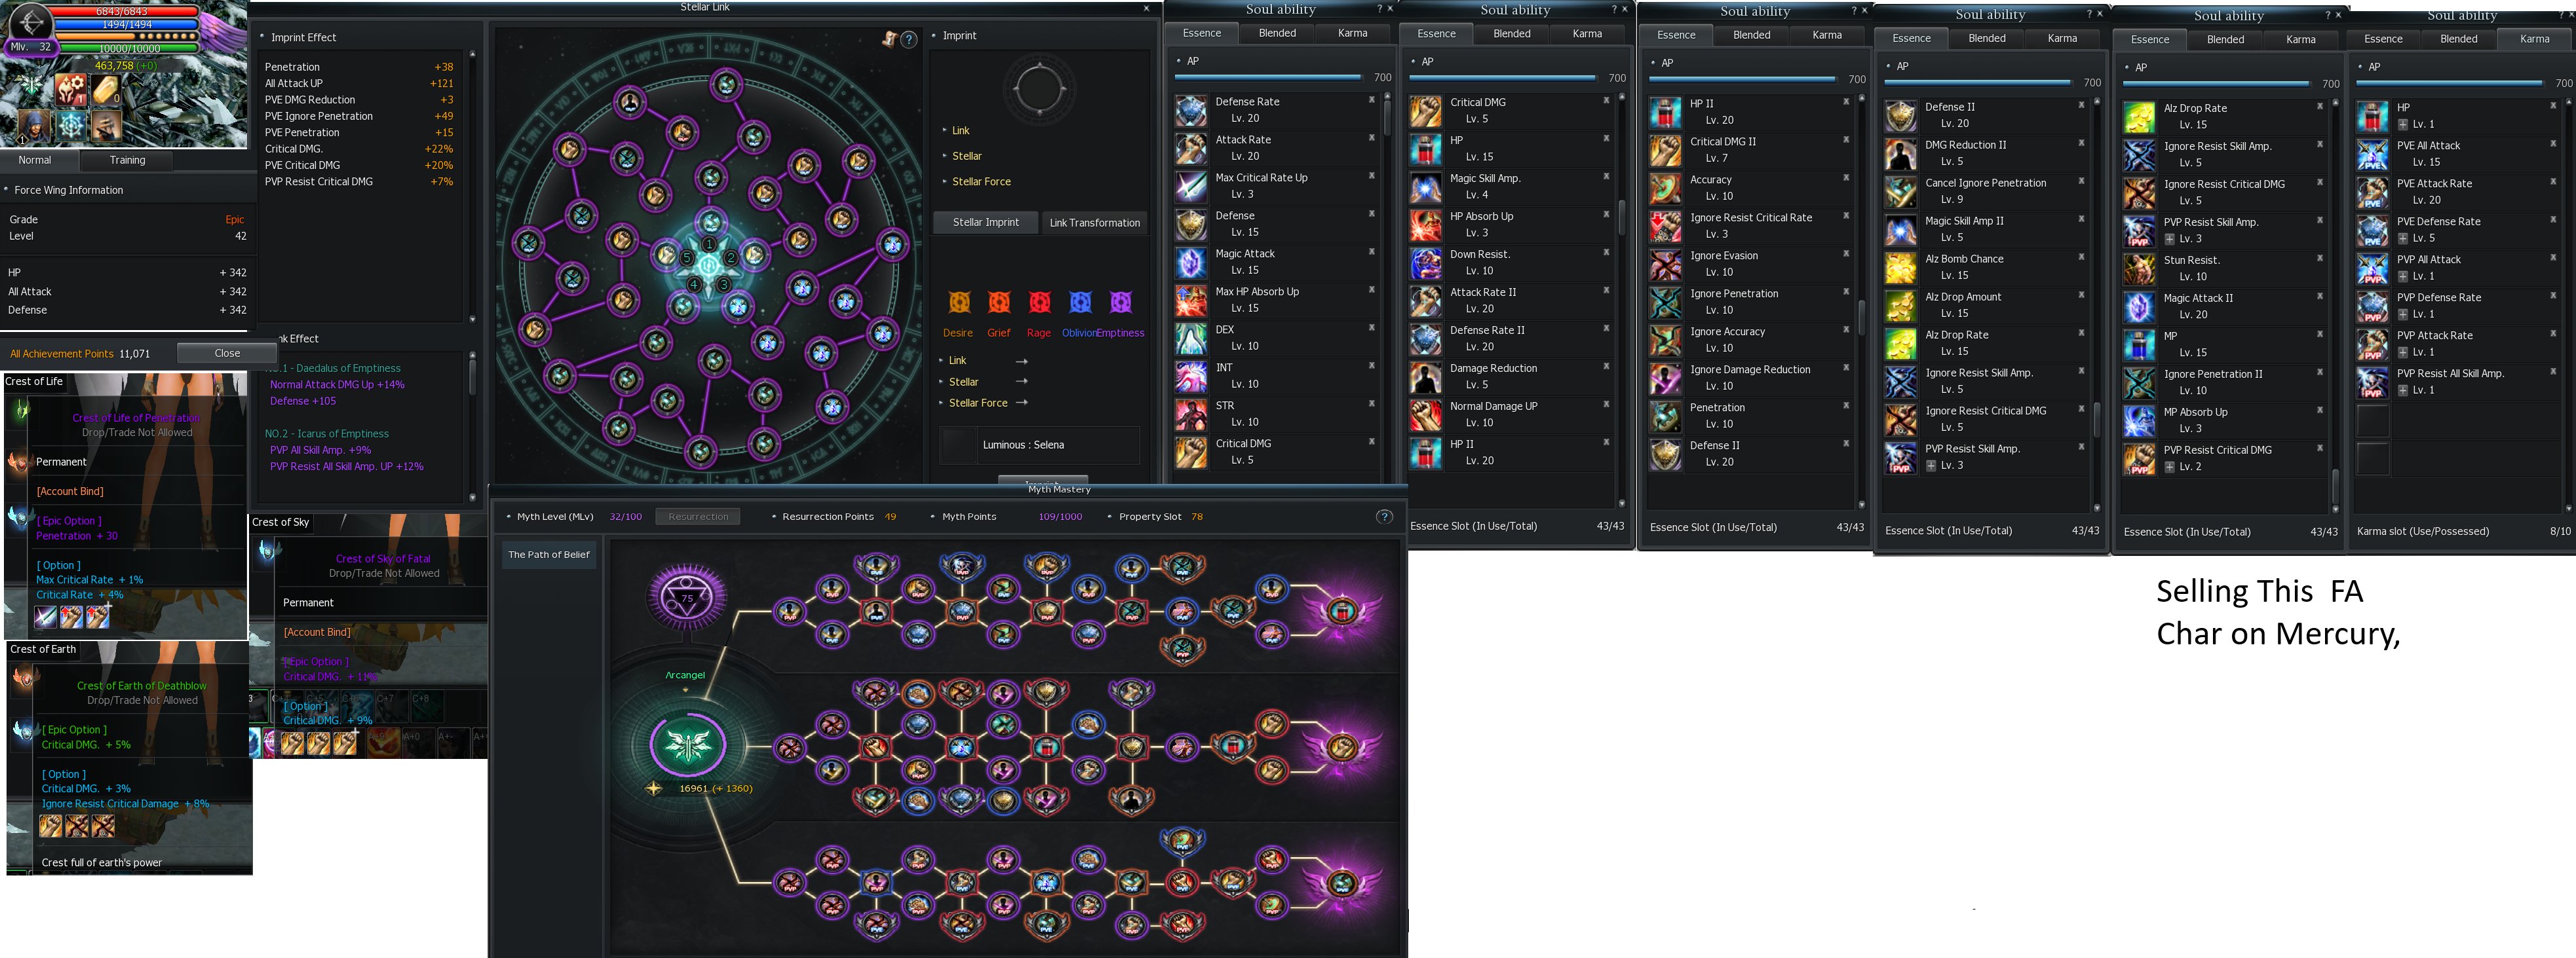Click the AP 700 bar in first panel
Viewport: 2576px width, 958px height.
point(1267,77)
